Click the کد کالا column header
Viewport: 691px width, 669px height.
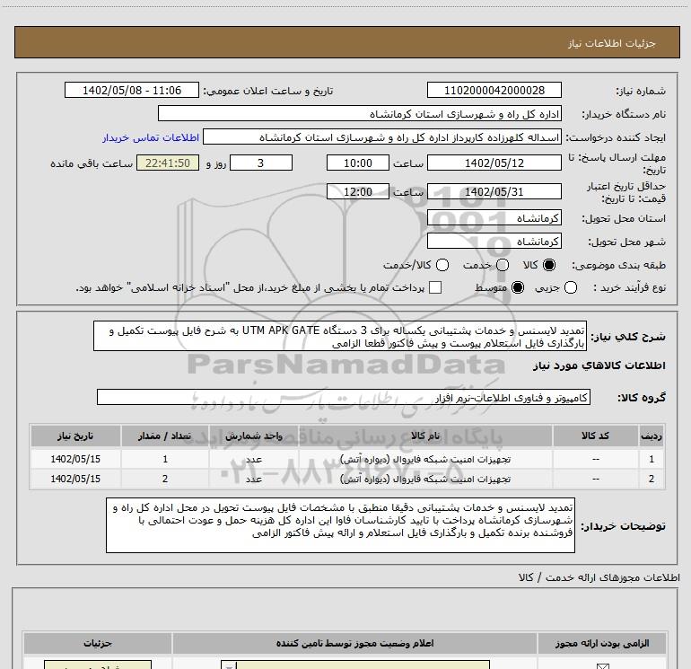point(595,436)
